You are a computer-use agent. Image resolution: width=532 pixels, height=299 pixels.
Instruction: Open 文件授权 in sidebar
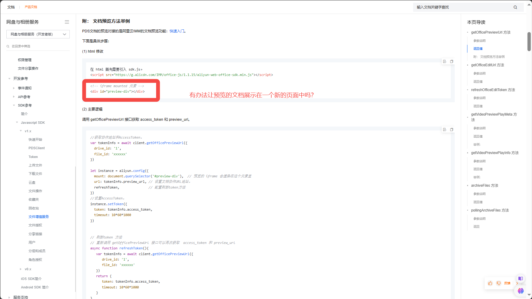tap(35, 225)
